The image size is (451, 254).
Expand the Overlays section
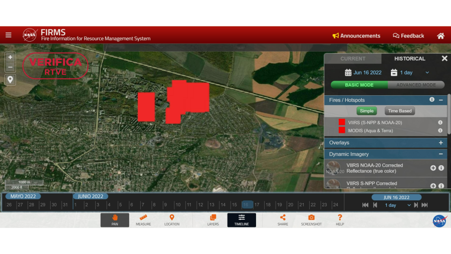(x=441, y=143)
